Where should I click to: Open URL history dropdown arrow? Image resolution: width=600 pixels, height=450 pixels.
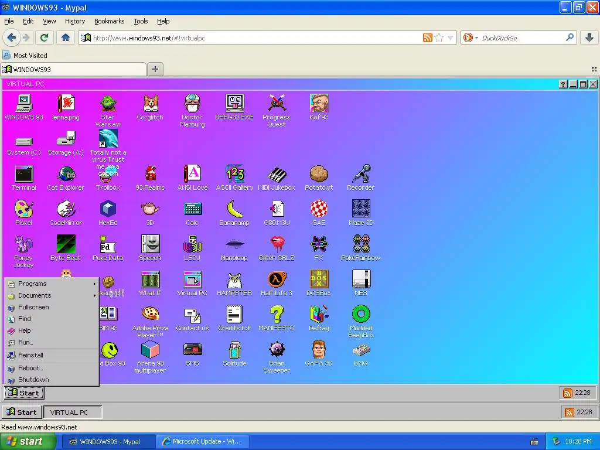(451, 38)
